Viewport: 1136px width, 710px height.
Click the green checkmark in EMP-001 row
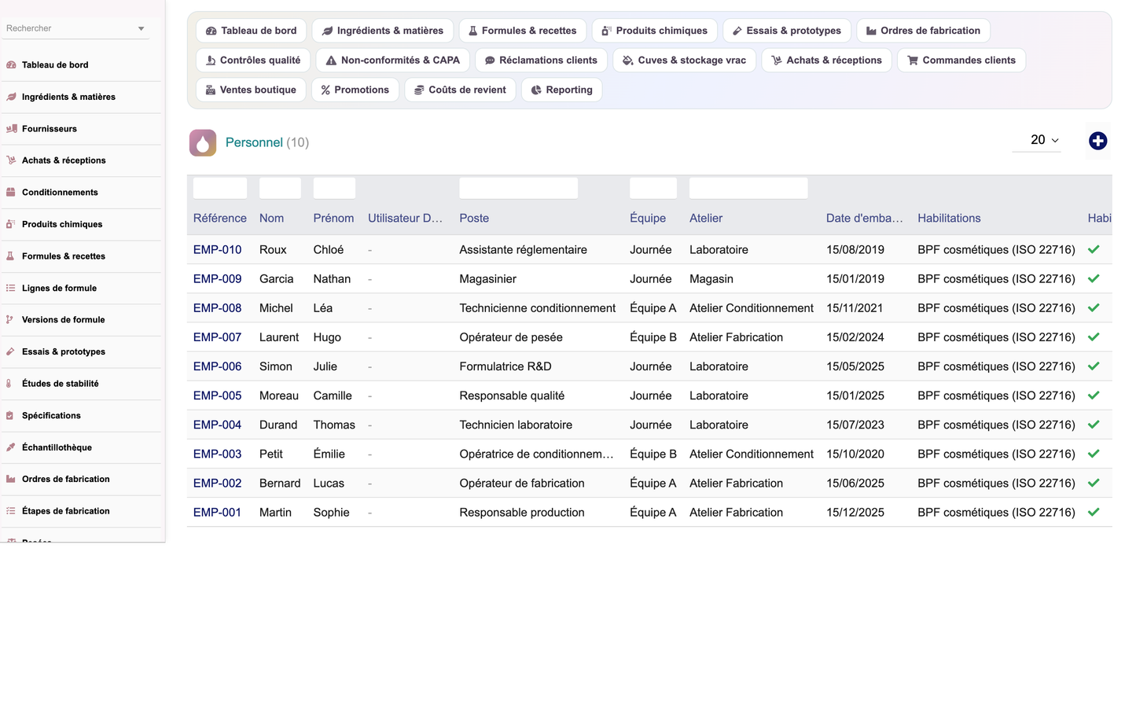coord(1094,512)
